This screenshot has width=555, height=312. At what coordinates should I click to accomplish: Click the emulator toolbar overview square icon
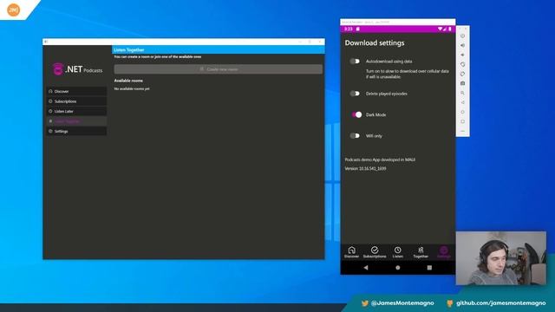tap(462, 121)
